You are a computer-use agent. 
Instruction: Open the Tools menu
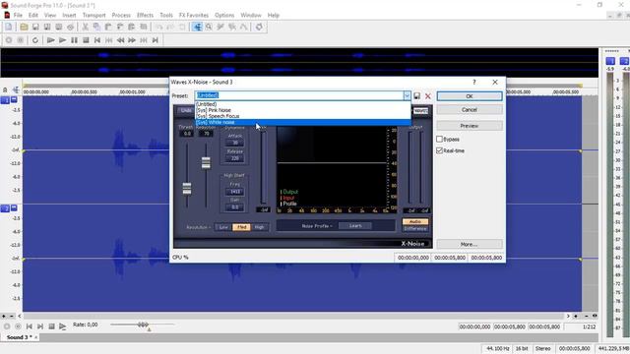[x=166, y=16]
